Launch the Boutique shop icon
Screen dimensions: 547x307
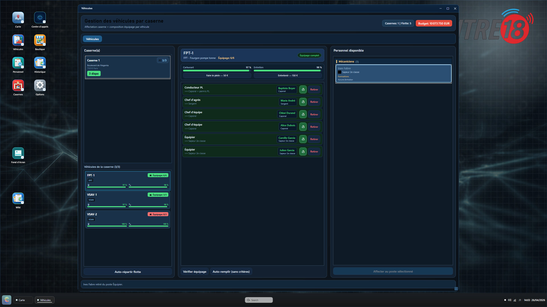[x=40, y=43]
